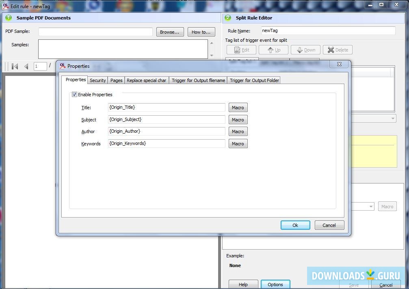Click the Split Rule Editor help icon
The width and height of the screenshot is (409, 289).
click(x=227, y=18)
